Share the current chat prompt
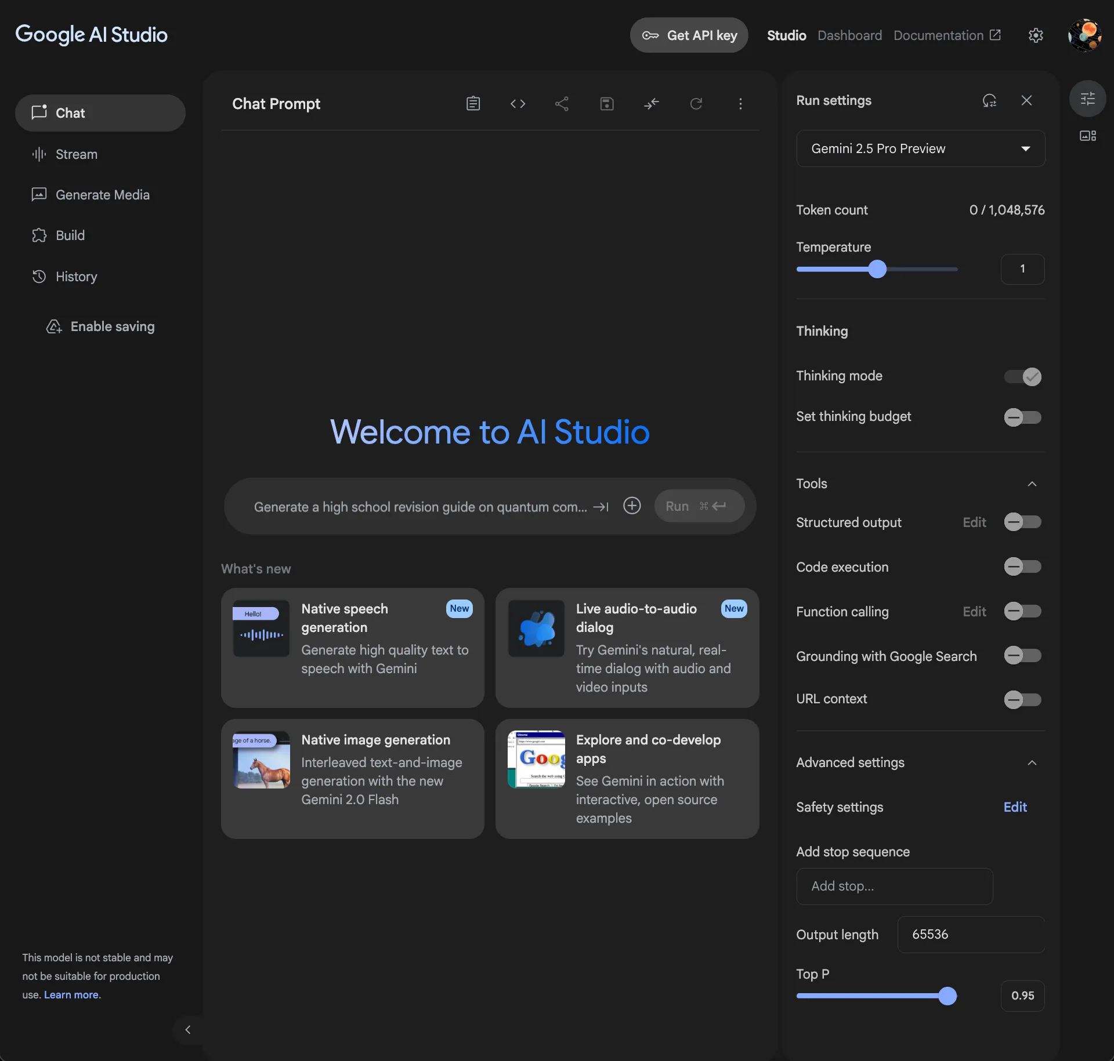 (562, 104)
